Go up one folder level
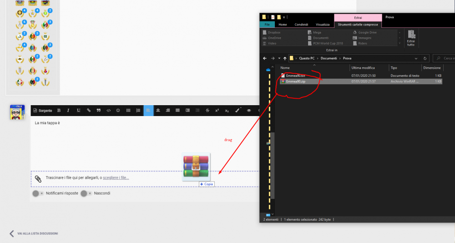455x243 pixels. tap(285, 58)
